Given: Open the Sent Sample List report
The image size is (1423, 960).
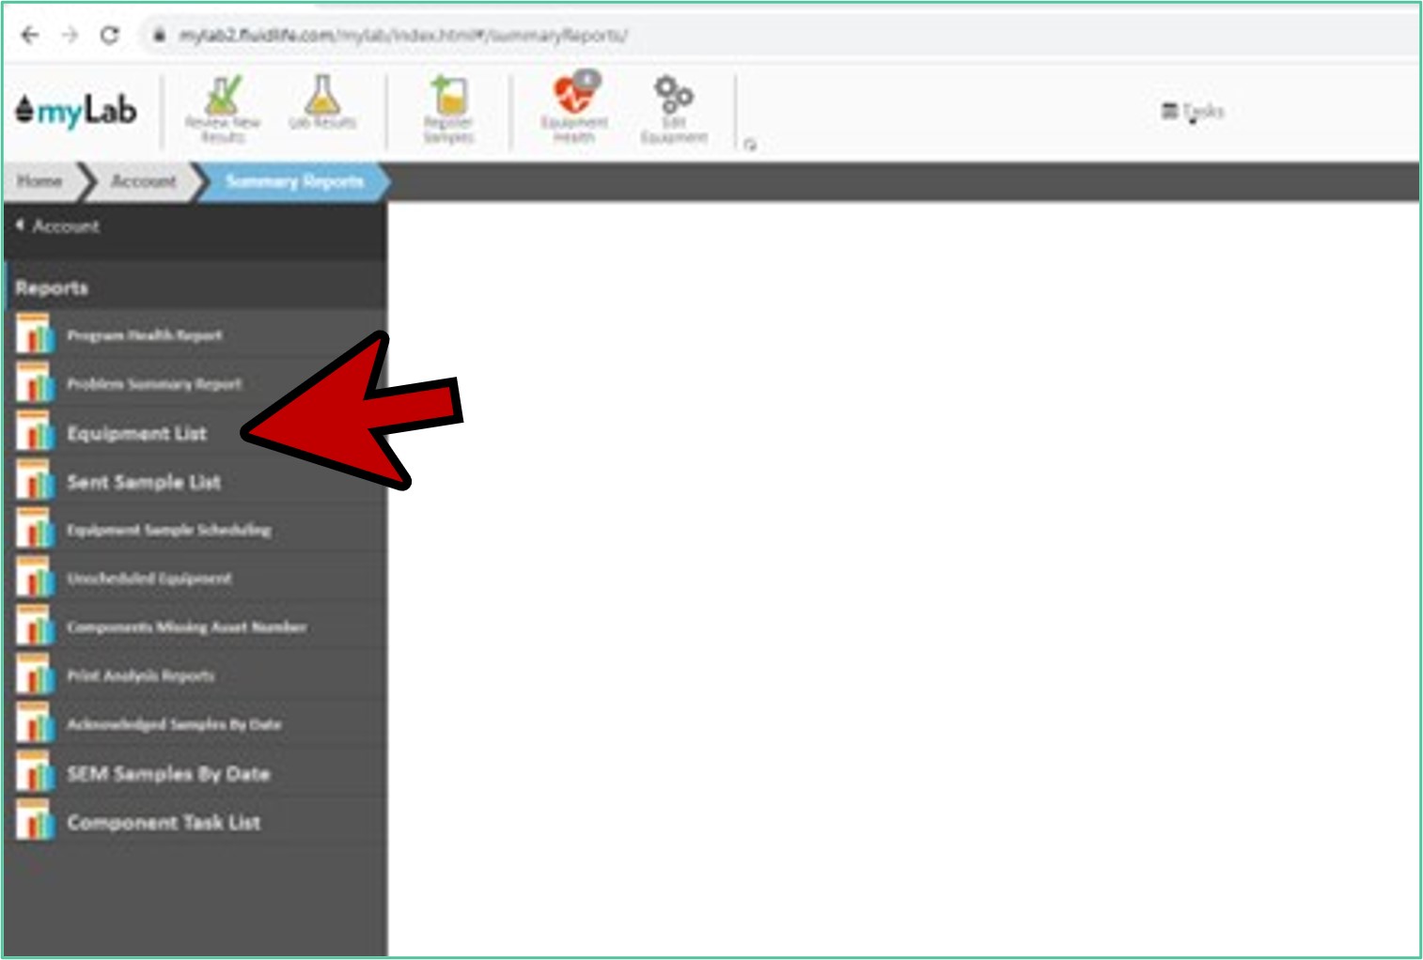Looking at the screenshot, I should (143, 482).
